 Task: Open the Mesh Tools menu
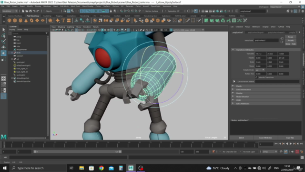[75, 6]
